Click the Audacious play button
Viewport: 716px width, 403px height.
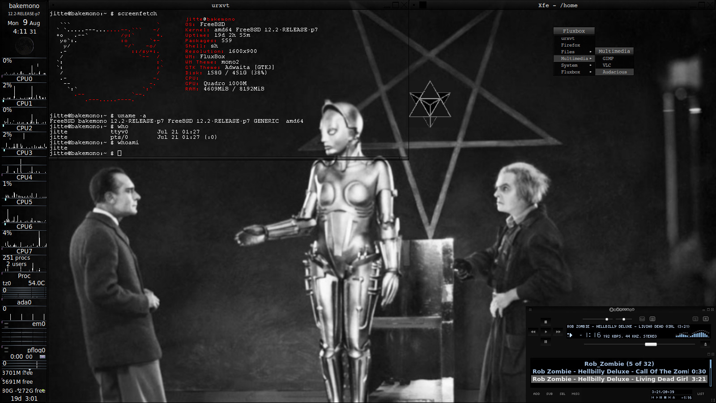click(x=546, y=332)
